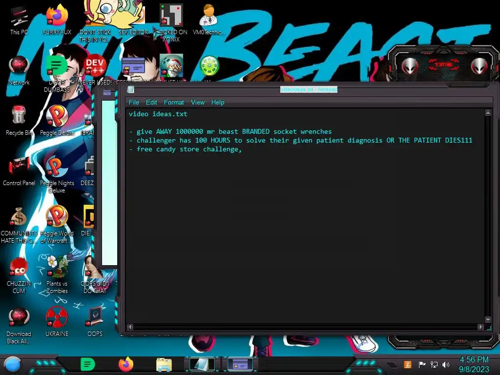The width and height of the screenshot is (500, 375).
Task: Select the green lime desktop icon
Action: tap(209, 66)
